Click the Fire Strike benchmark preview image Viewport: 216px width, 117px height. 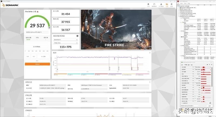(116, 30)
